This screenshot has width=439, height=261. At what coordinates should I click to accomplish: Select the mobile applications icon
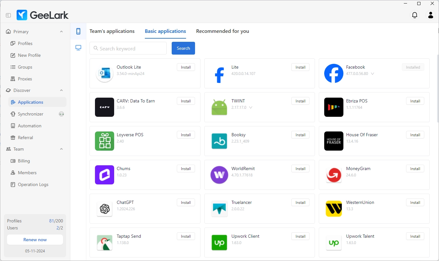pos(78,31)
